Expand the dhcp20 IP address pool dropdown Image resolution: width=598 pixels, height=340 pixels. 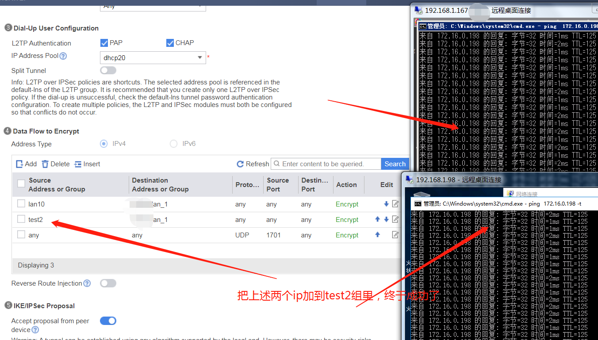tap(199, 57)
